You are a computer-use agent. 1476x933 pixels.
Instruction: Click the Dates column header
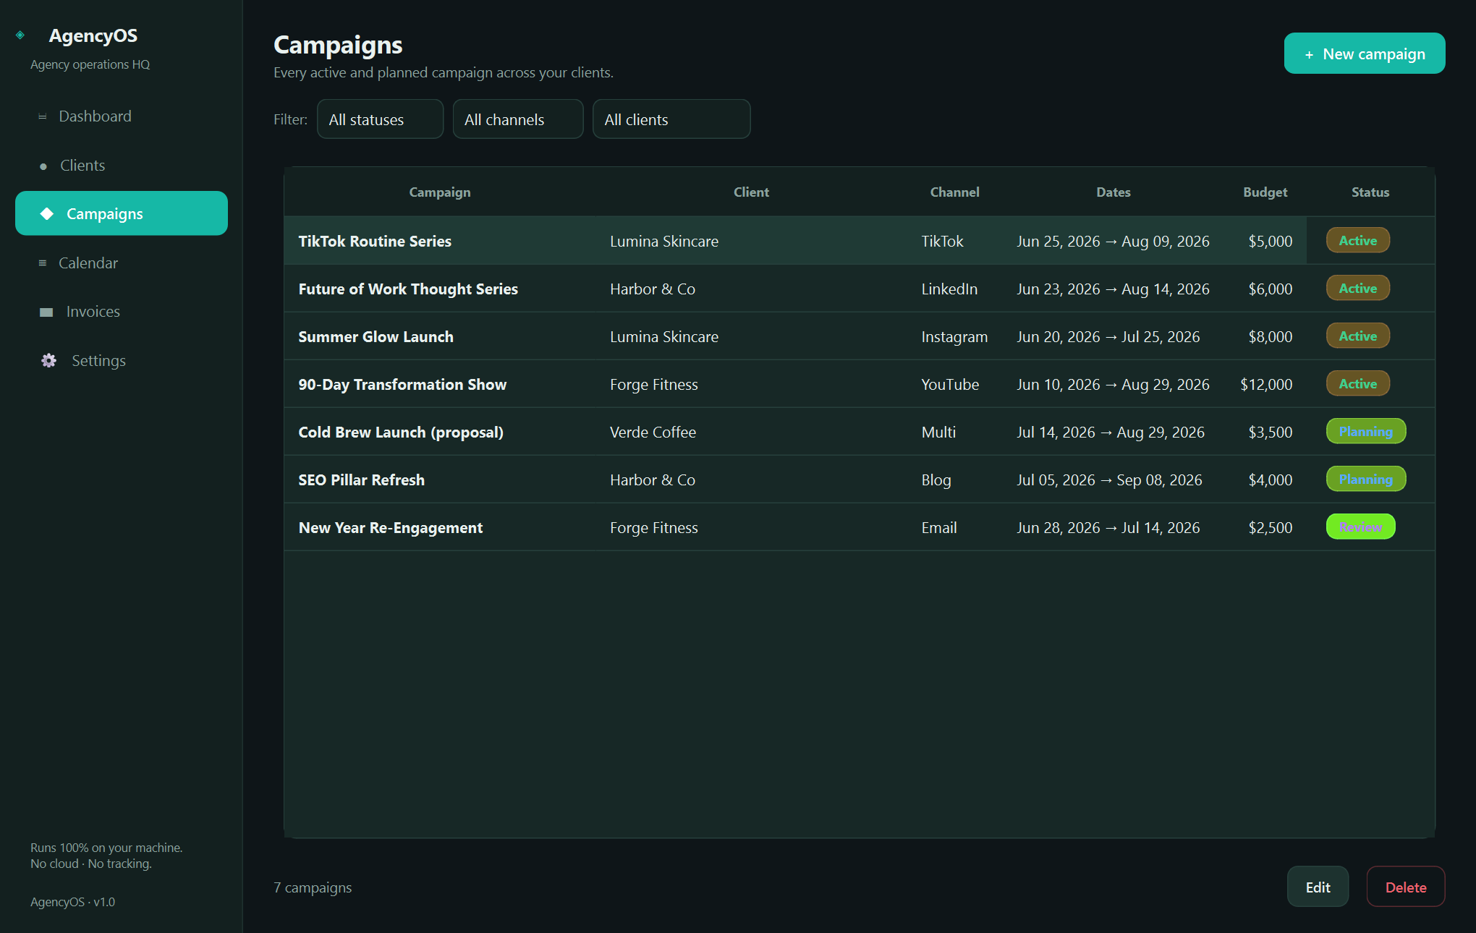pos(1113,192)
